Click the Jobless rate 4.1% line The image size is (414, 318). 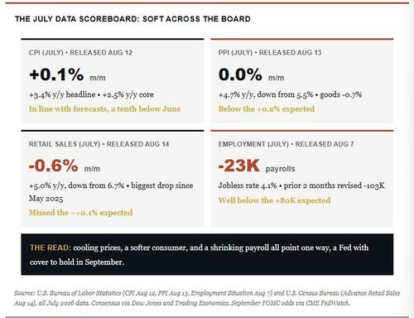(301, 185)
